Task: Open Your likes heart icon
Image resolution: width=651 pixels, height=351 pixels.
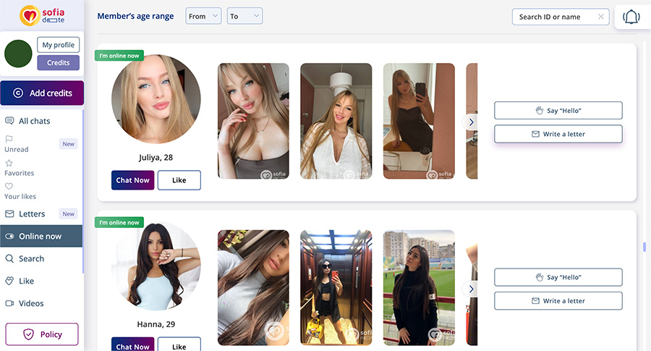Action: pos(9,186)
